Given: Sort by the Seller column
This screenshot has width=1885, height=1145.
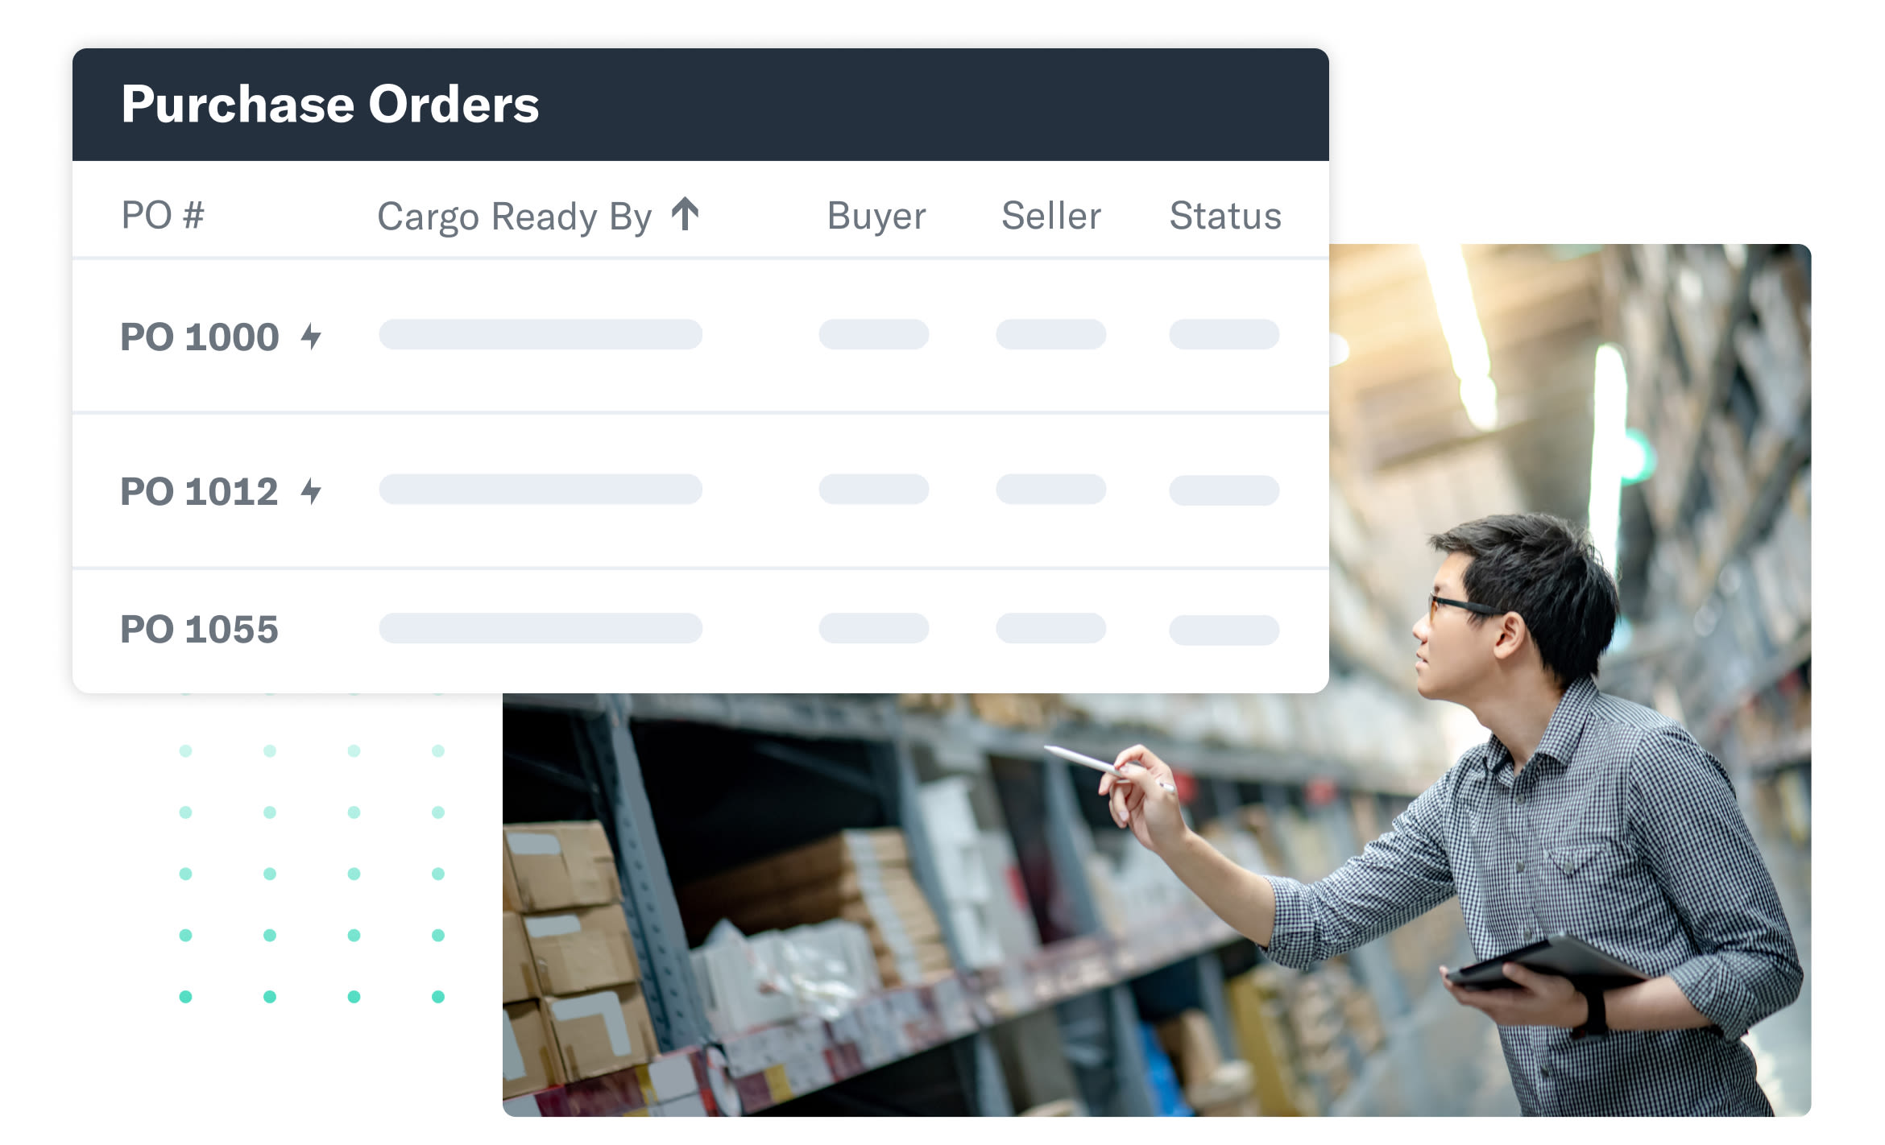Looking at the screenshot, I should click(1051, 216).
